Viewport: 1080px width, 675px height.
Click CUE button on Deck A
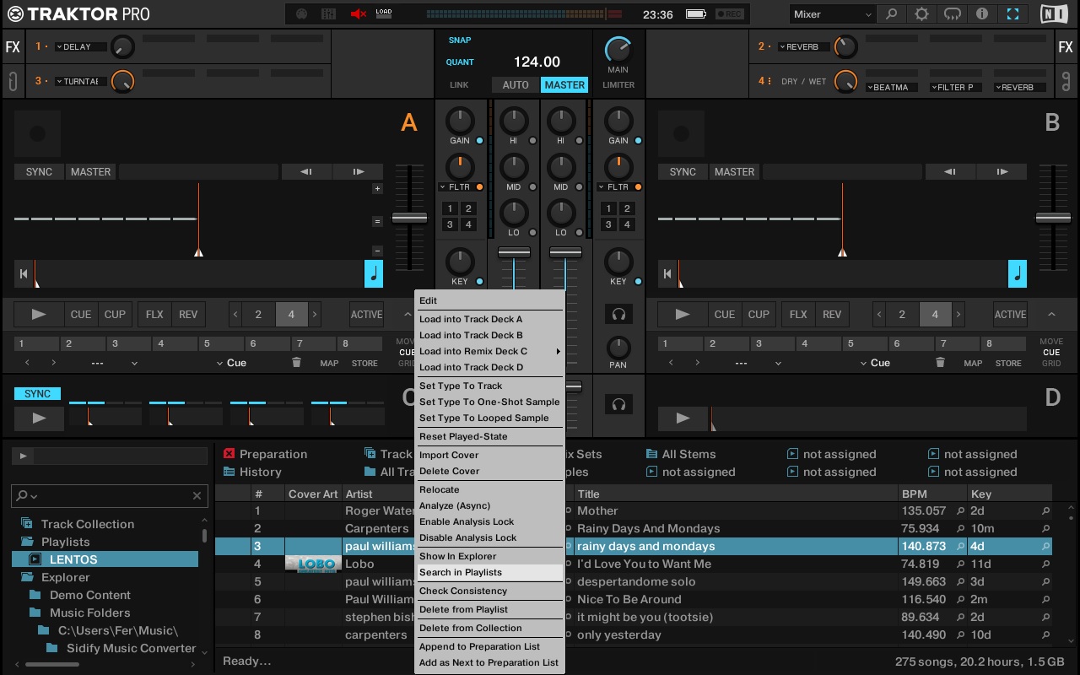coord(81,315)
